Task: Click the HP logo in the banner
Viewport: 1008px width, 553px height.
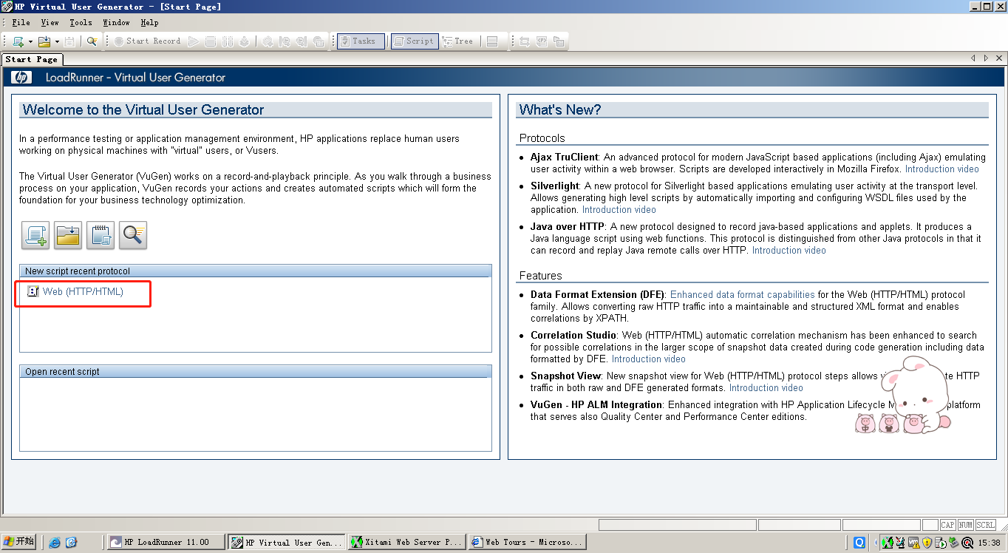Action: click(21, 78)
